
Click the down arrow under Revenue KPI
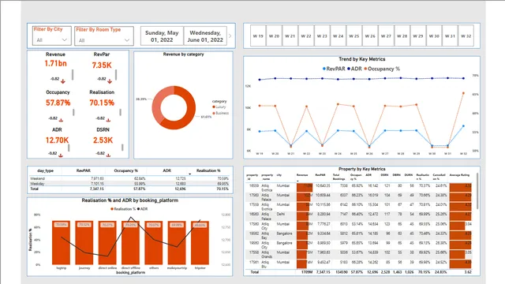click(63, 81)
